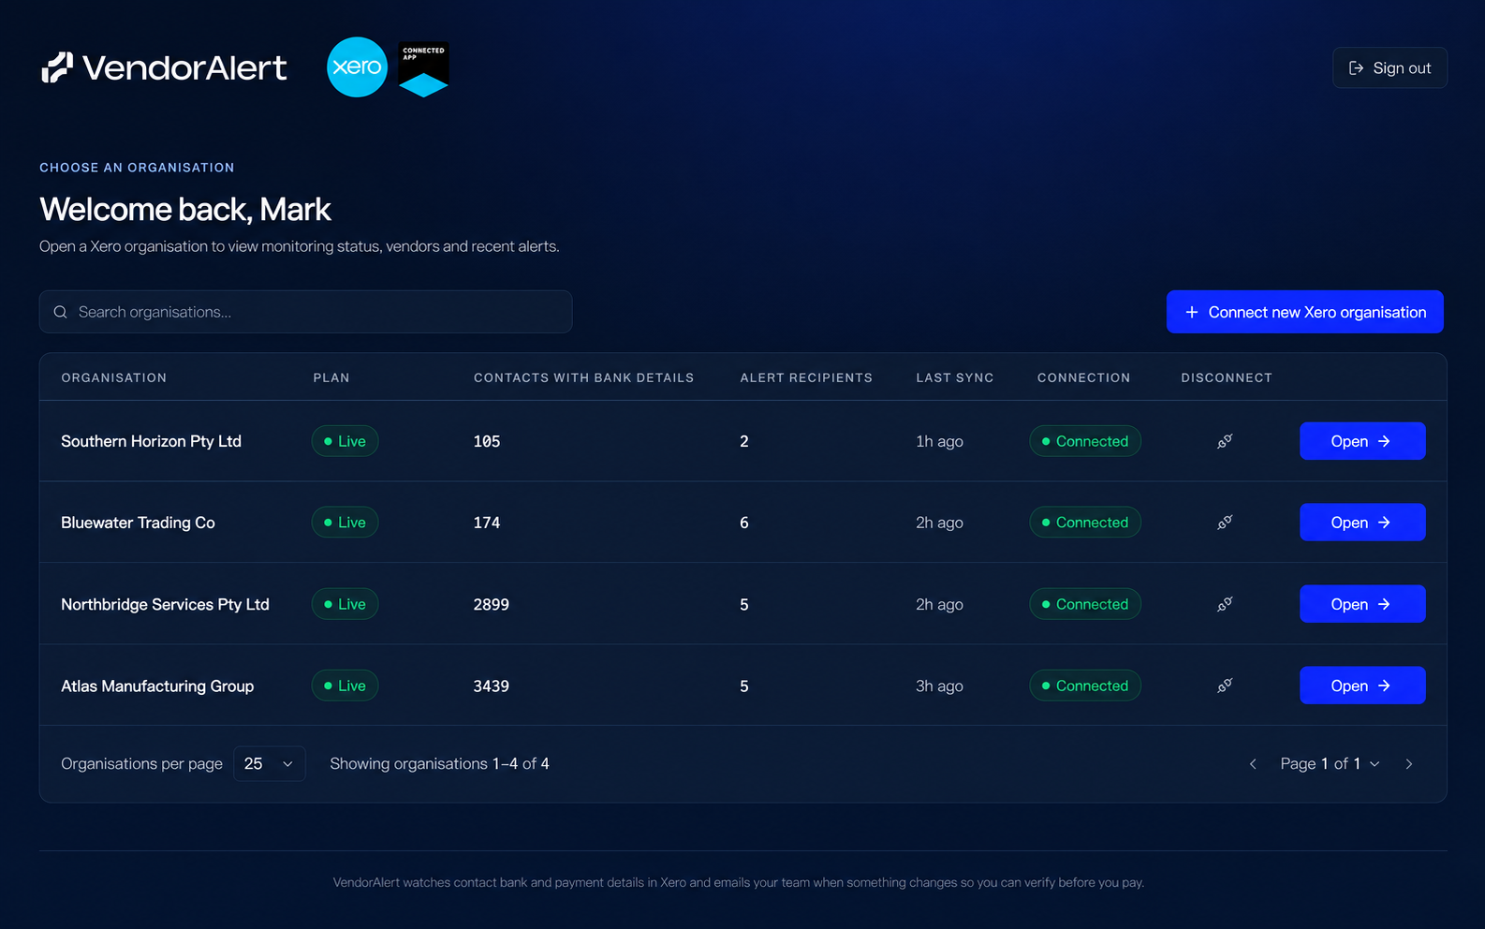Expand the organisations per page dropdown
The image size is (1485, 929).
pos(270,764)
